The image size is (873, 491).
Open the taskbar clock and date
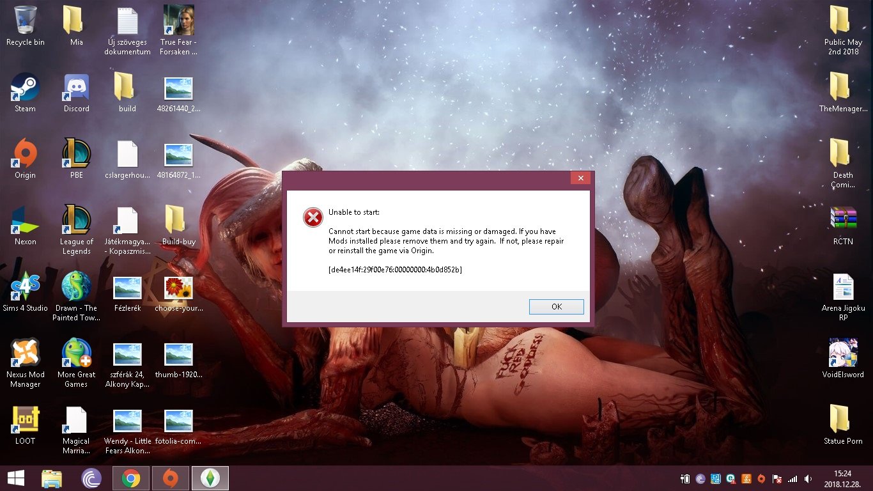[x=843, y=478]
